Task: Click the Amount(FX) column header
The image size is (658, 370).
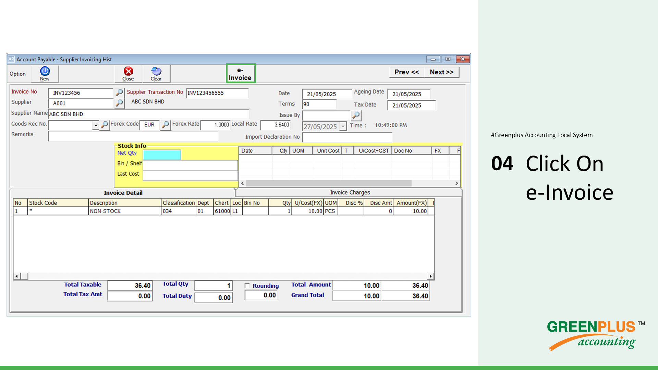Action: (x=411, y=203)
